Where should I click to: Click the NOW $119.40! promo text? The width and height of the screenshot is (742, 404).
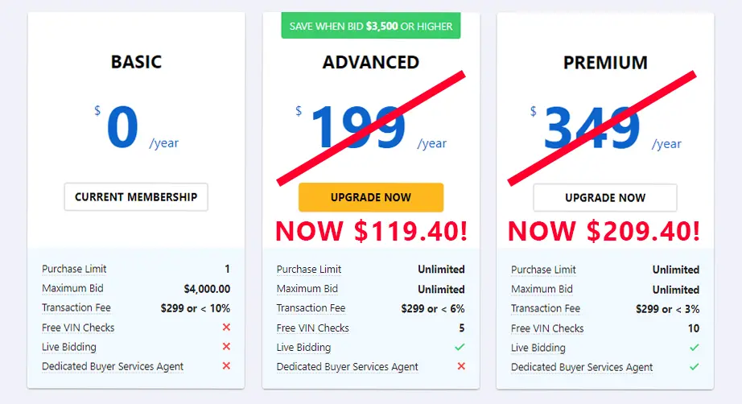[x=372, y=231]
